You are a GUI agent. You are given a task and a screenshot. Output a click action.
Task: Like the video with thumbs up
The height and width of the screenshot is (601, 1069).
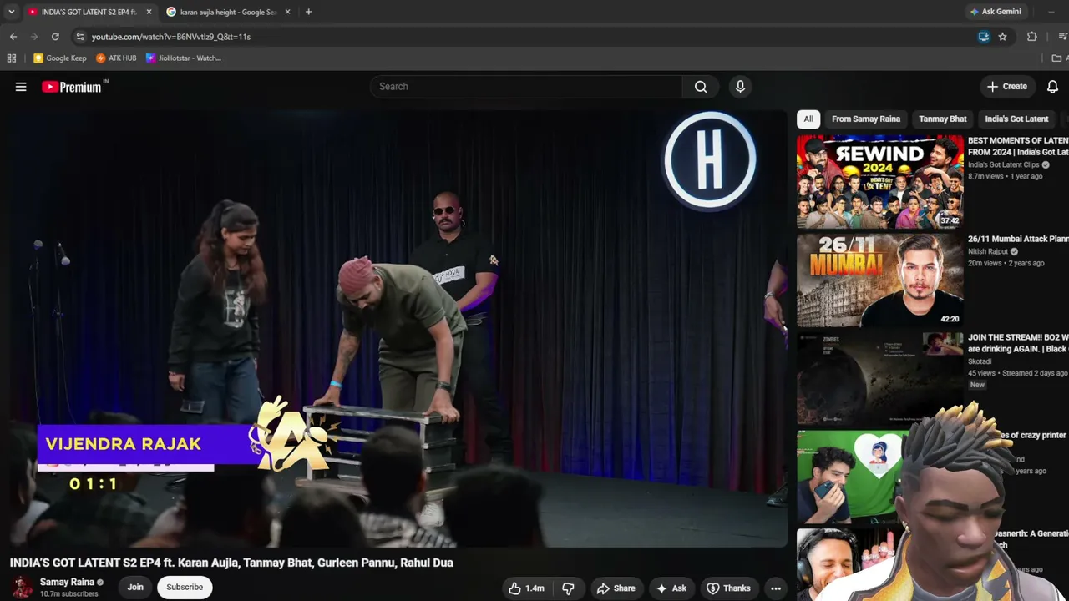[526, 588]
